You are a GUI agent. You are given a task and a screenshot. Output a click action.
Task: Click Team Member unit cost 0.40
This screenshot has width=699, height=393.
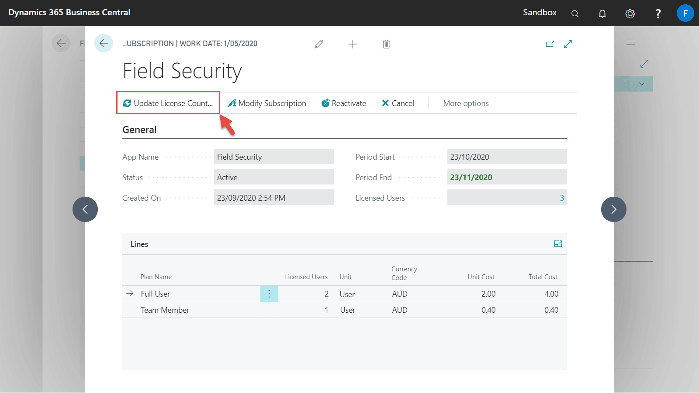tap(488, 310)
